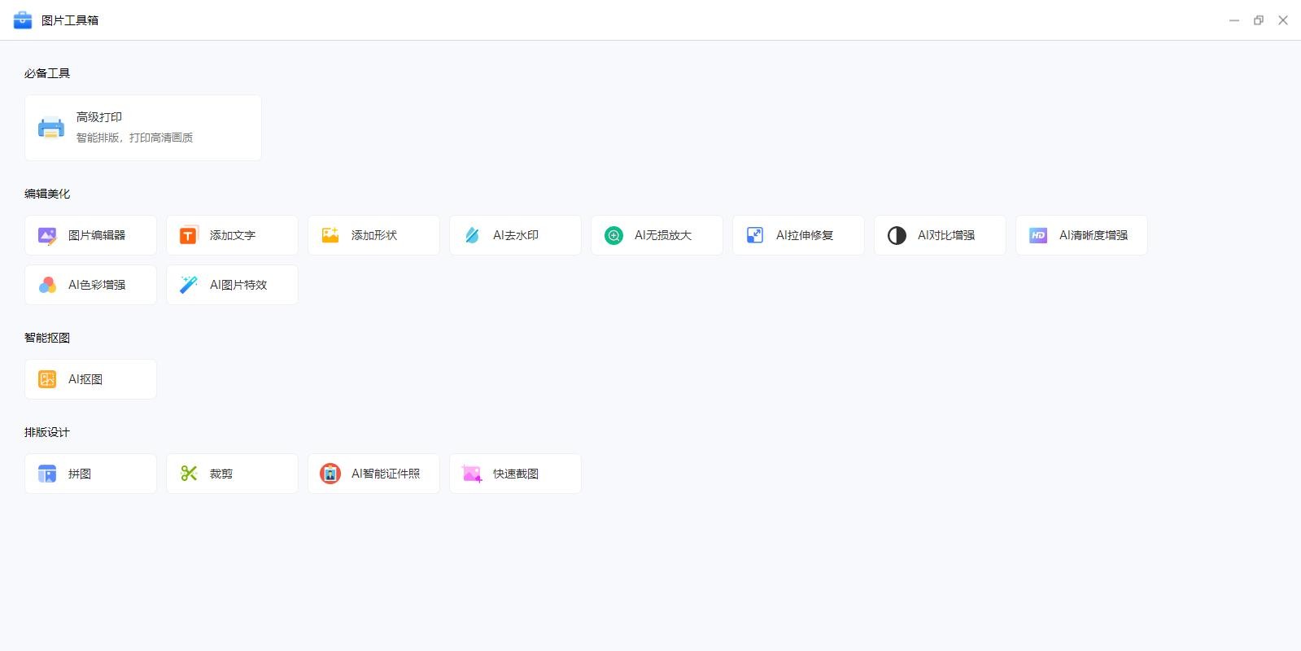
Task: Select the AI拉伸修复 stretch repair tool
Action: pos(798,235)
